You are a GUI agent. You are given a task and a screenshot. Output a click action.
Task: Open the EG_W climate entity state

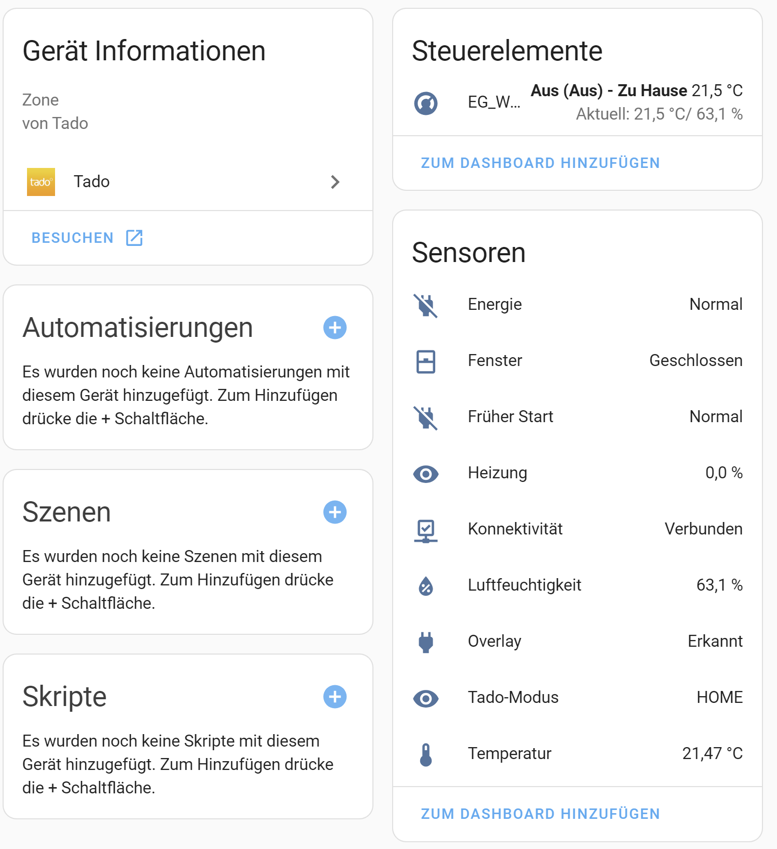[636, 102]
